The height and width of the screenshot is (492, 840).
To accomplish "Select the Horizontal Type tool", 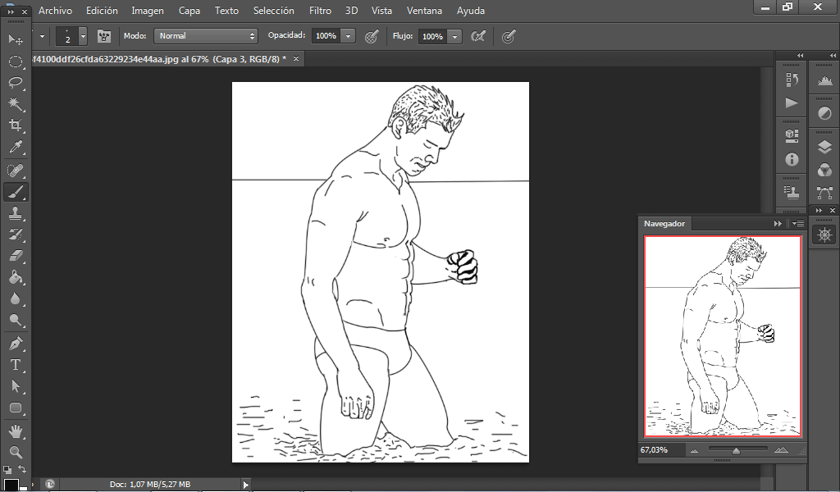I will pyautogui.click(x=16, y=365).
